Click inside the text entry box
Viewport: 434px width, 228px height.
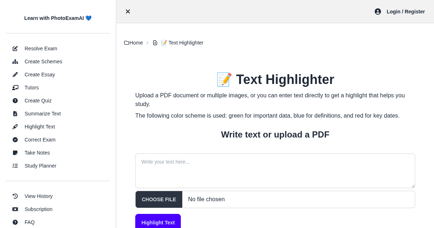tap(275, 170)
